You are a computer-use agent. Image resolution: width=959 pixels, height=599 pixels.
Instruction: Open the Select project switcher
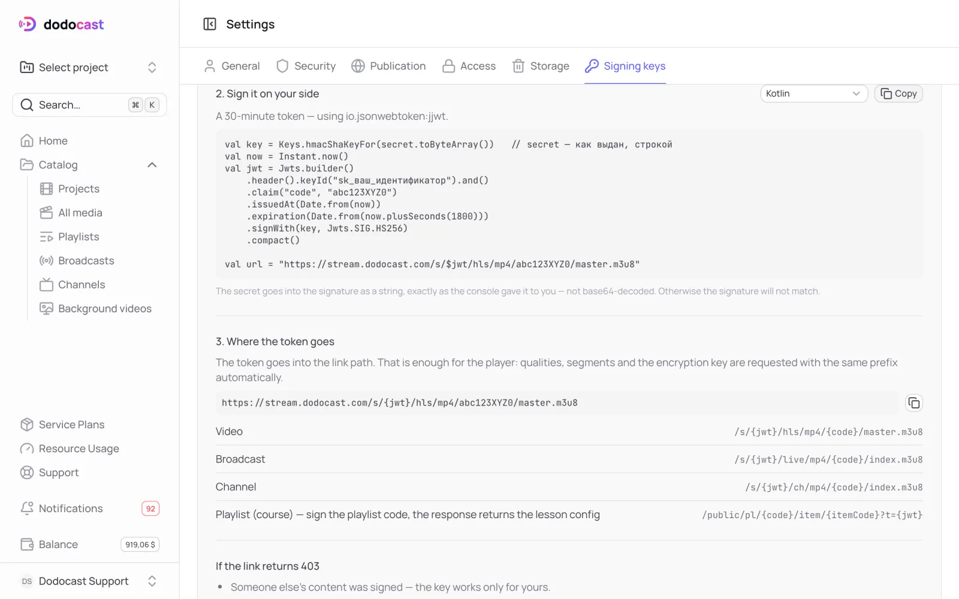pyautogui.click(x=89, y=67)
